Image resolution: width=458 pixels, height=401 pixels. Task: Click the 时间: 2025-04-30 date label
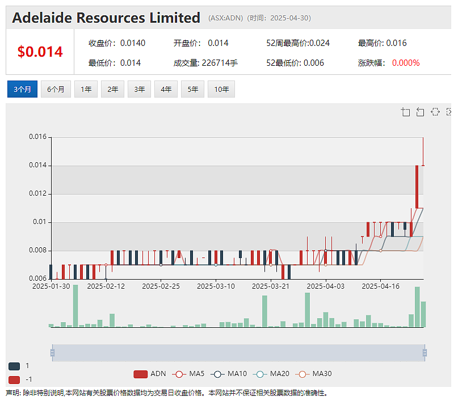pos(279,18)
